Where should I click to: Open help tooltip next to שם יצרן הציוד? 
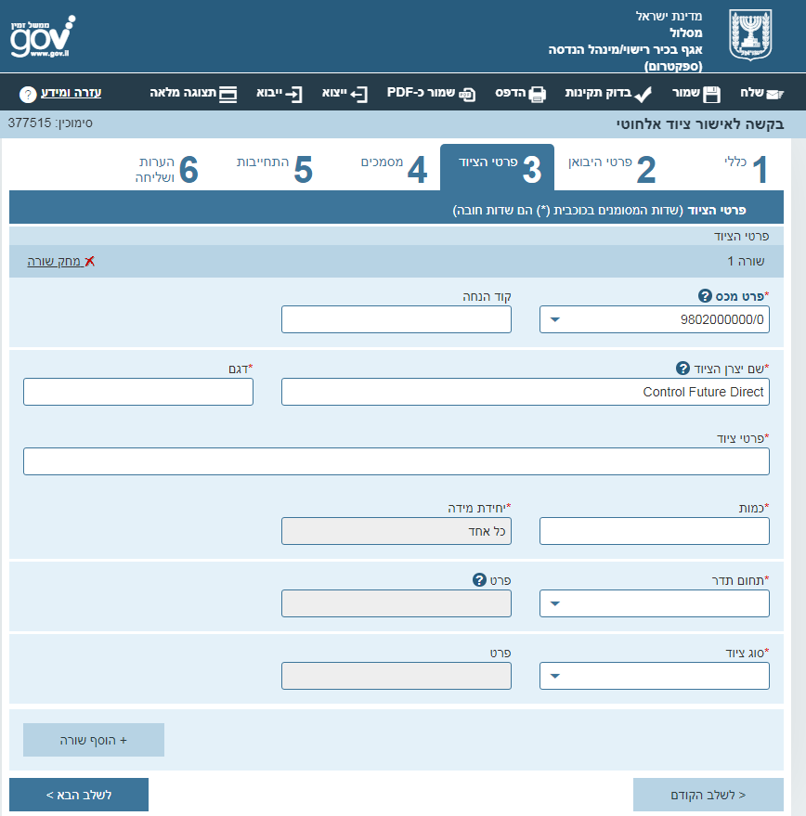(682, 368)
